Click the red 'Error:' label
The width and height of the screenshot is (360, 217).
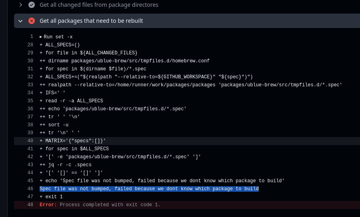[48, 205]
